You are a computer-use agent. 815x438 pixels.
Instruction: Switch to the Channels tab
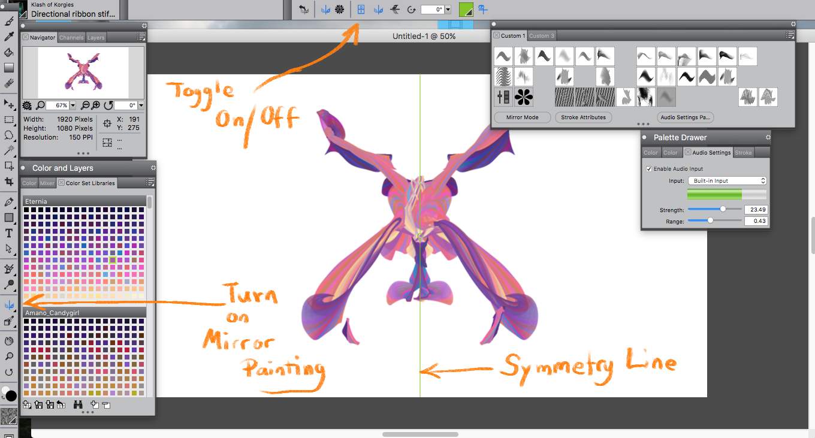pyautogui.click(x=71, y=38)
